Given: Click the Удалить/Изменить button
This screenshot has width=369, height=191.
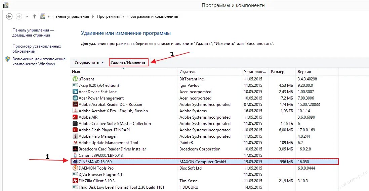Looking at the screenshot, I should click(128, 62).
